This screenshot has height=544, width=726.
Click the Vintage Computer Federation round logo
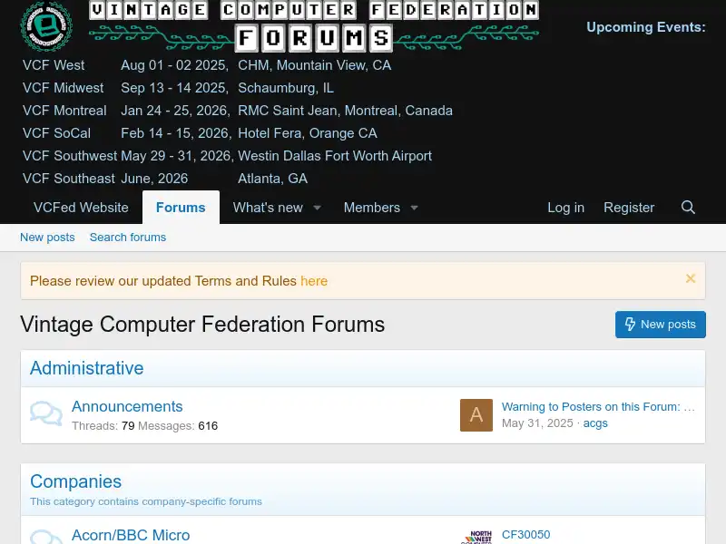pyautogui.click(x=46, y=26)
